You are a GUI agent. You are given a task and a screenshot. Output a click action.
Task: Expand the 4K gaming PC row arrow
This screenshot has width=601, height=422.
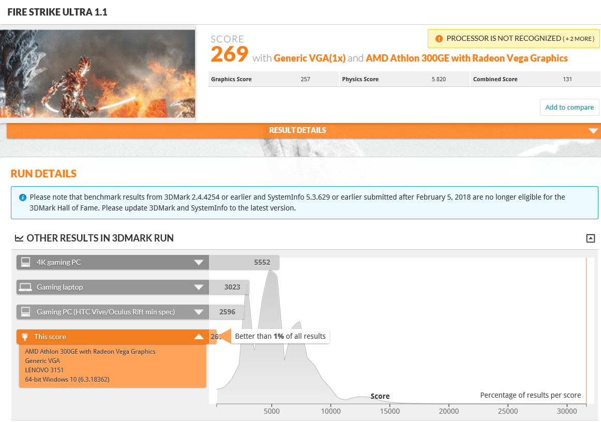click(199, 262)
